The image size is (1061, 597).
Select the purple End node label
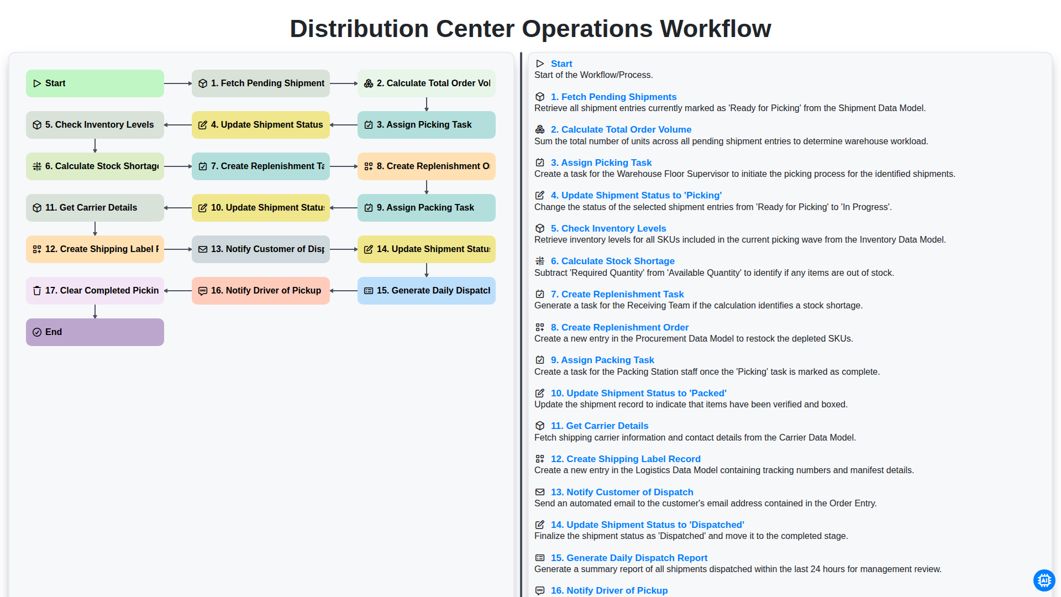pos(54,332)
